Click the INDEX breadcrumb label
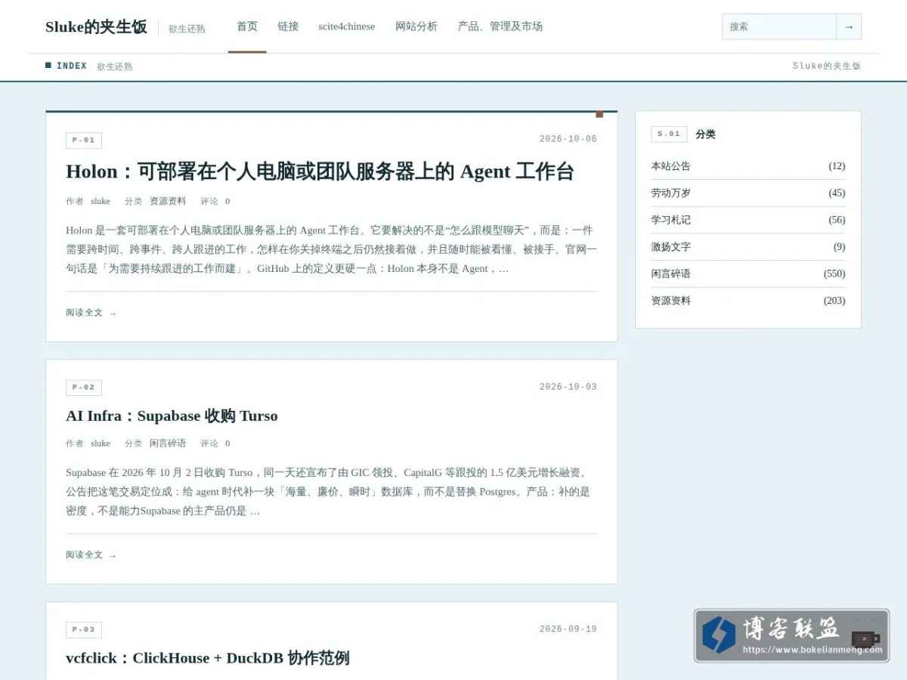The height and width of the screenshot is (680, 907). tap(72, 66)
